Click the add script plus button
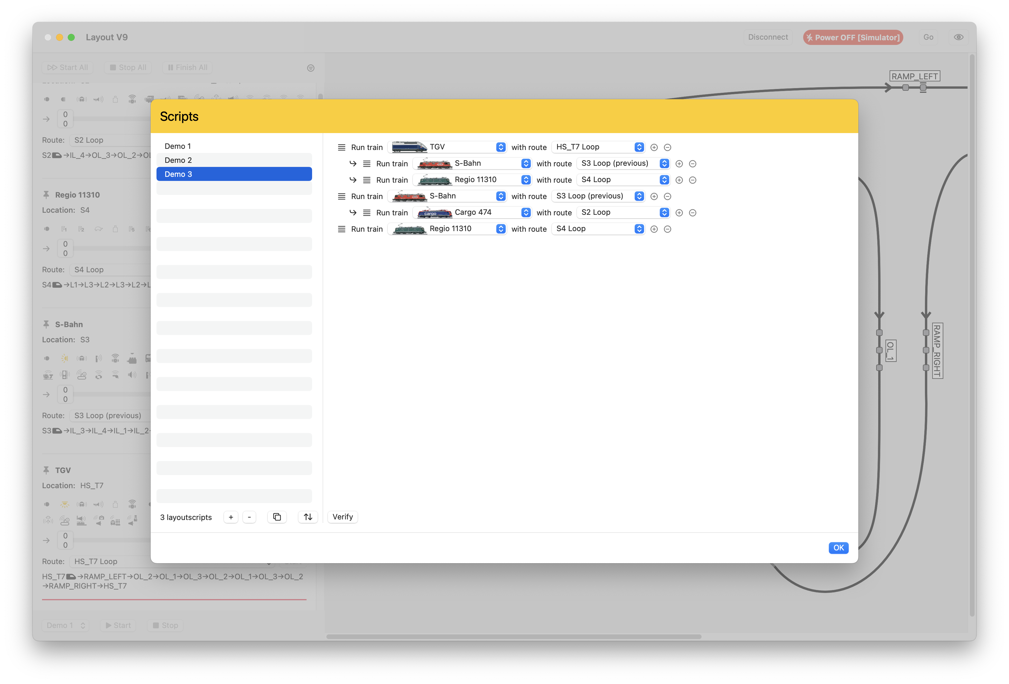Viewport: 1009px width, 684px height. click(x=231, y=517)
